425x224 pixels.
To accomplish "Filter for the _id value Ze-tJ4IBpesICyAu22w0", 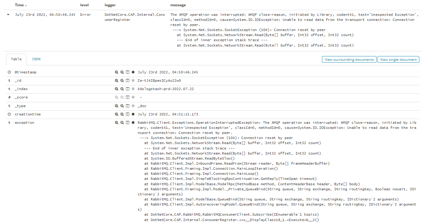I will pos(116,80).
